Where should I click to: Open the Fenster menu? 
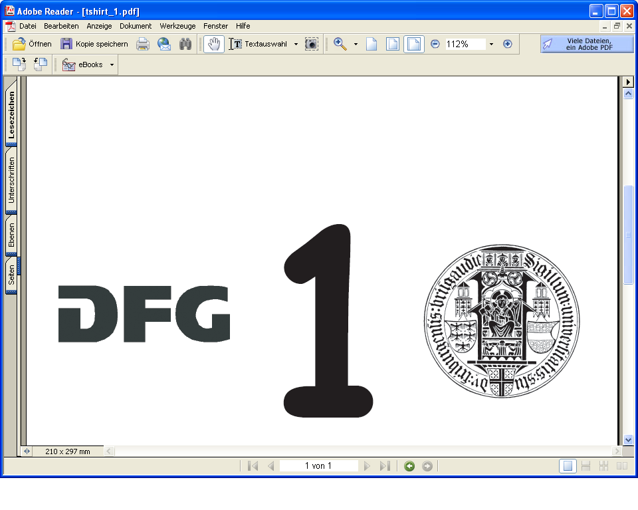(215, 26)
